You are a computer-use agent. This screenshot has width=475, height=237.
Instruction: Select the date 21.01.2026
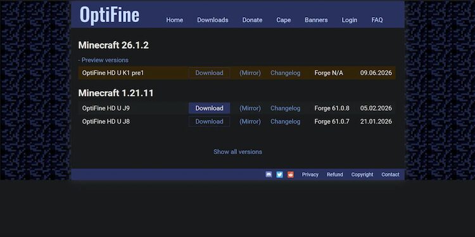pyautogui.click(x=376, y=122)
